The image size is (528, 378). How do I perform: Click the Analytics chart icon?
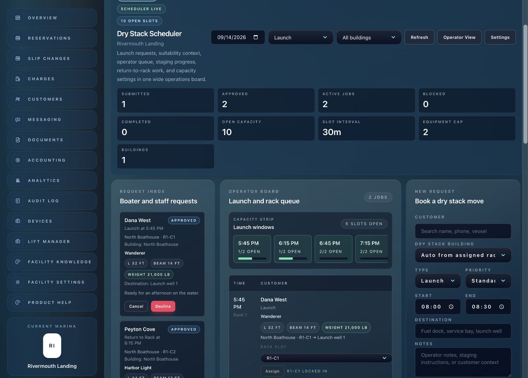click(18, 180)
